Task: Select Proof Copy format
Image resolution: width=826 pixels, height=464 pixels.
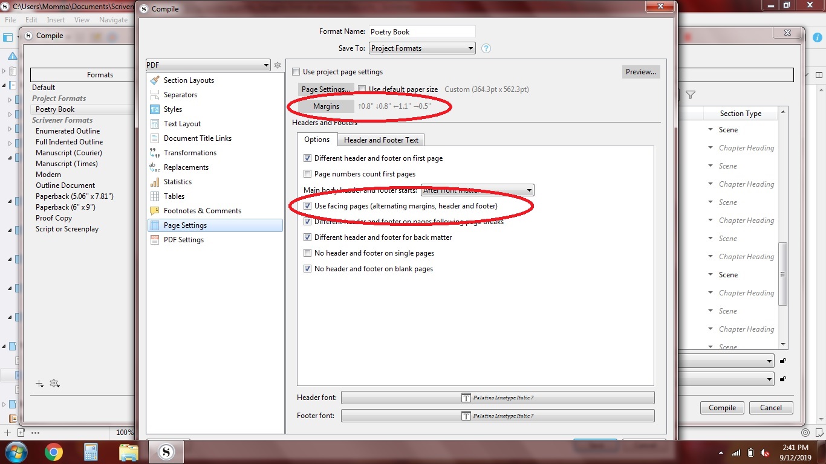Action: pyautogui.click(x=54, y=218)
